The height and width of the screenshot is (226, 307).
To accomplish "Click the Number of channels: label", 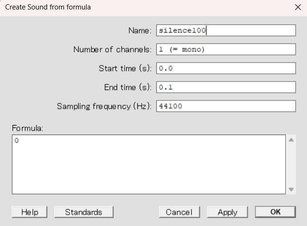I will pyautogui.click(x=112, y=49).
